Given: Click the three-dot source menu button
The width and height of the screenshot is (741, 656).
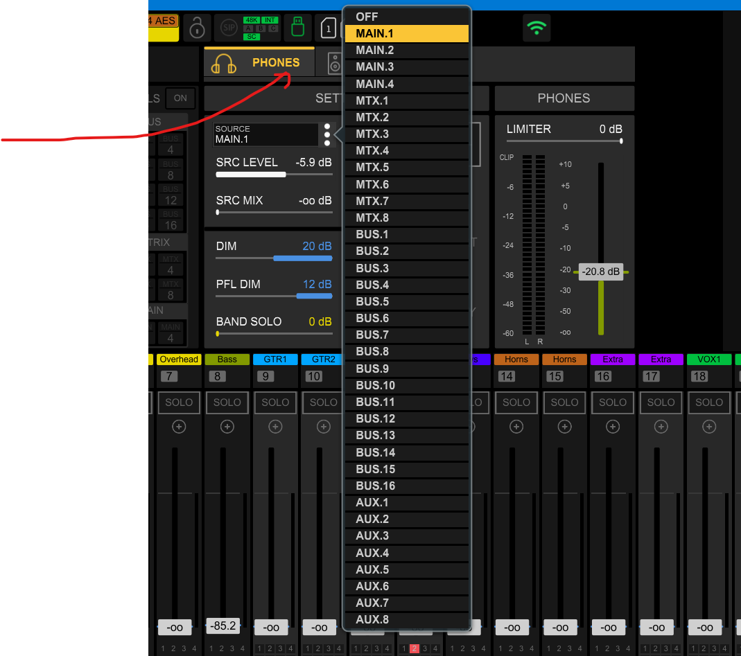Looking at the screenshot, I should click(x=327, y=134).
